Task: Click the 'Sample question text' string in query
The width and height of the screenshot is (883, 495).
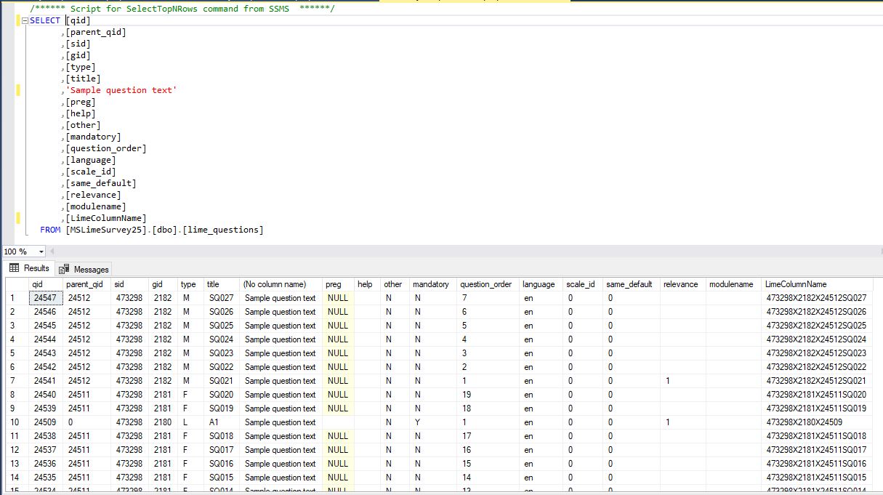Action: click(x=121, y=90)
